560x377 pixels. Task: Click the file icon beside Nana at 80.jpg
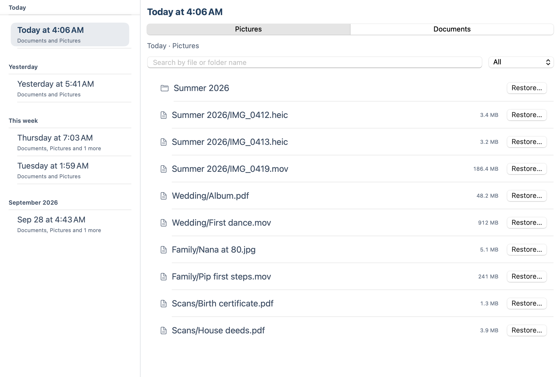pos(163,250)
